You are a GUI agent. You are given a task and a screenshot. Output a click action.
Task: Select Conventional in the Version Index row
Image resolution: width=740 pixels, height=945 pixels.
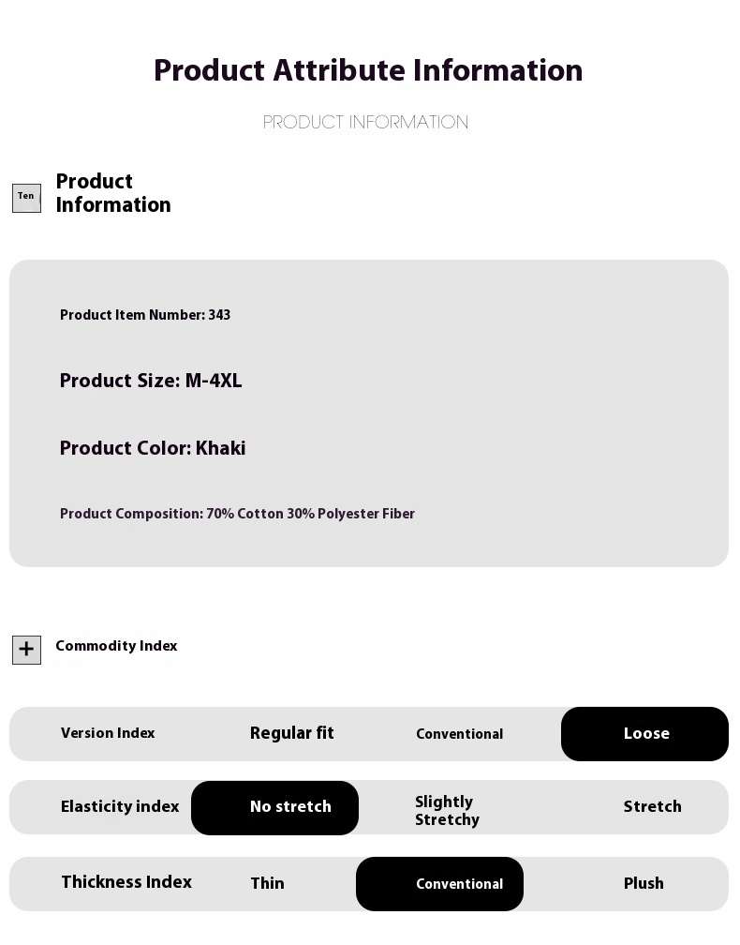pos(459,734)
